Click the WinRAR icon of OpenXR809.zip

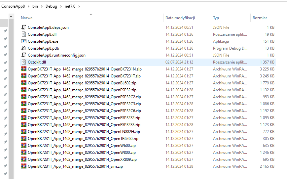(x=24, y=159)
